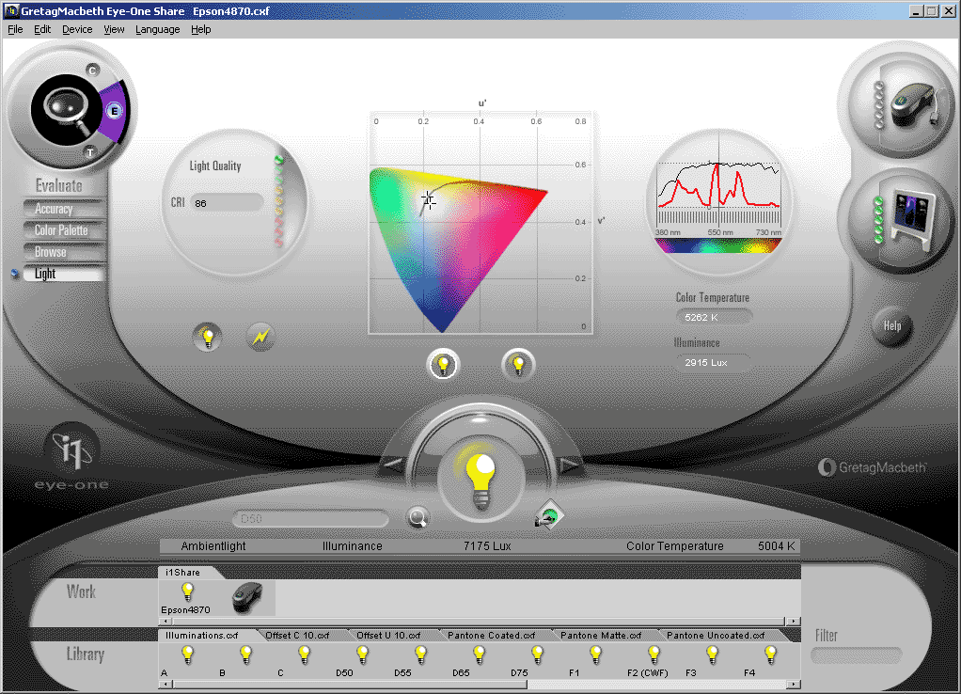961x694 pixels.
Task: Select D55 illuminant bulb in library
Action: point(420,655)
